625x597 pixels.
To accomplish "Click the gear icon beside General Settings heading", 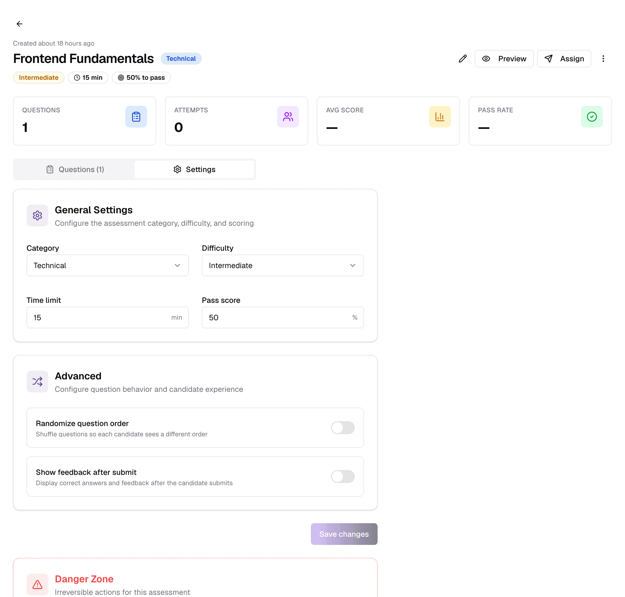I will pos(37,215).
